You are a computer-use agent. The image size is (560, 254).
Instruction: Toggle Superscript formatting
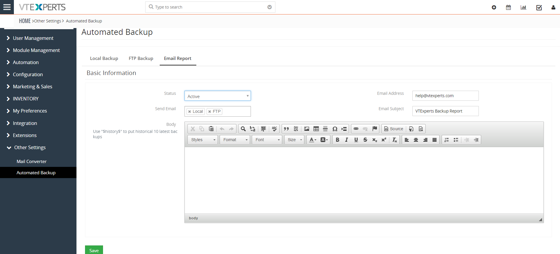pyautogui.click(x=384, y=140)
